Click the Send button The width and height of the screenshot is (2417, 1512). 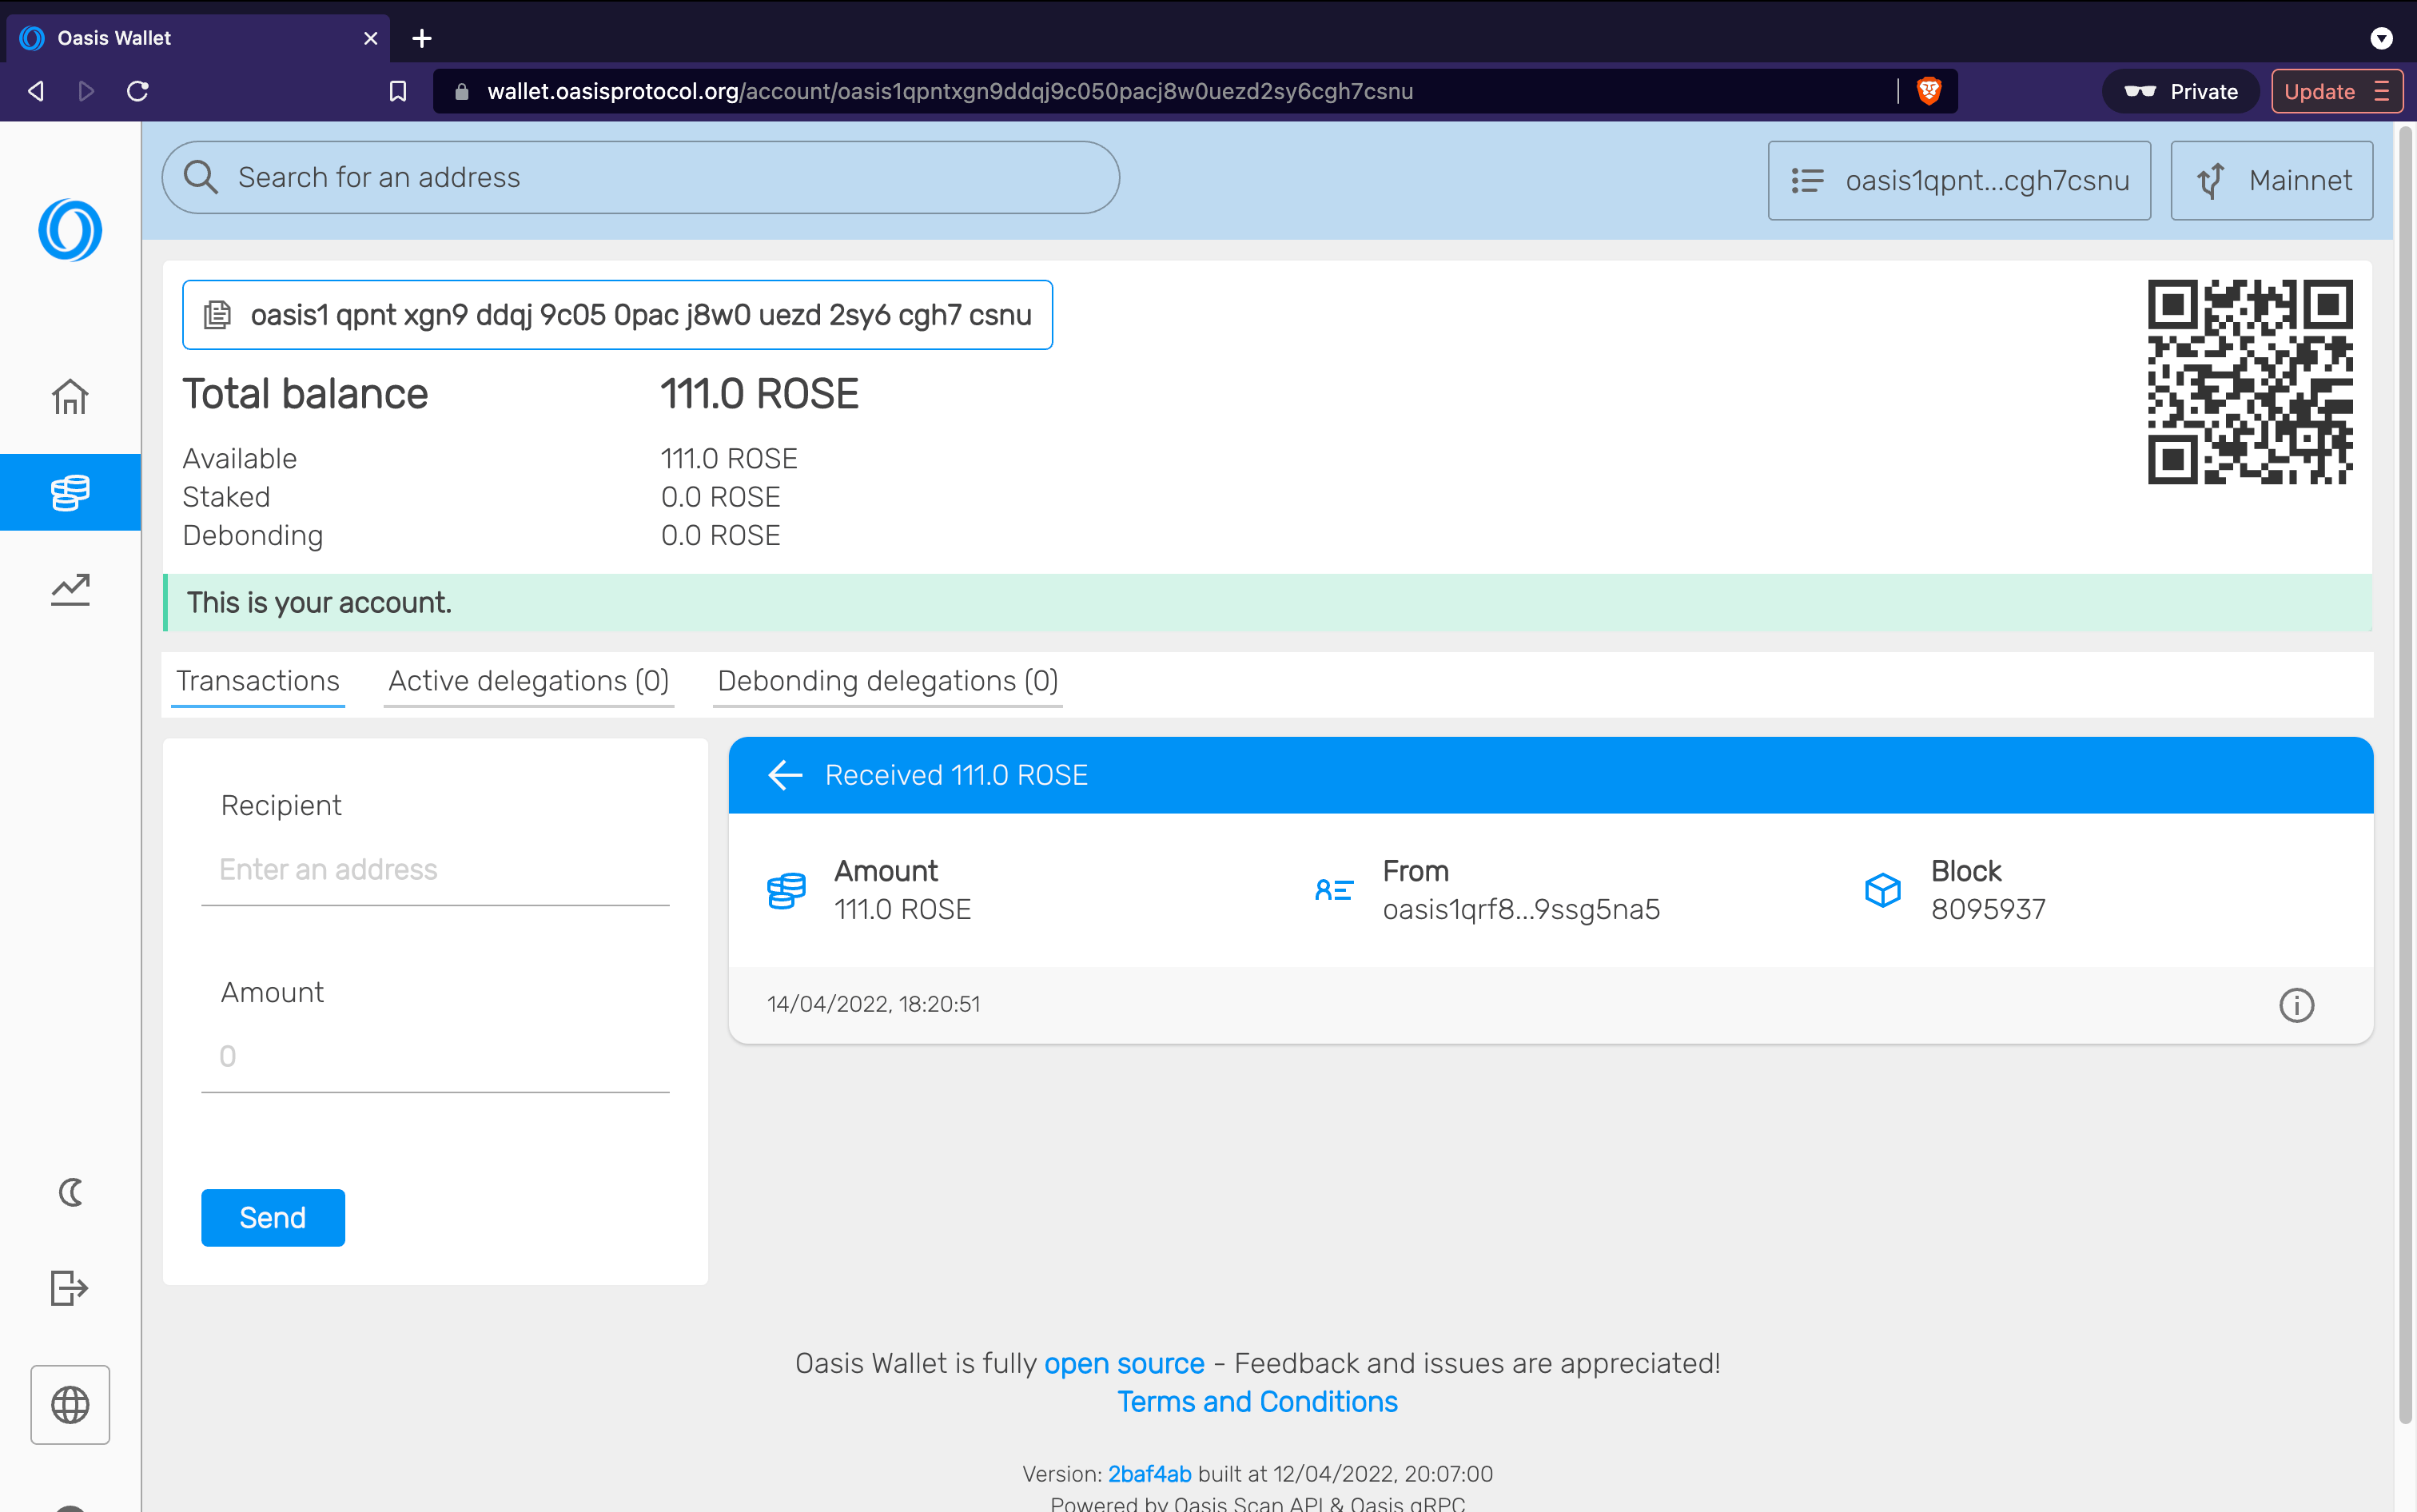pyautogui.click(x=273, y=1218)
